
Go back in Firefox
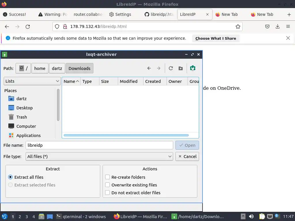(7, 27)
